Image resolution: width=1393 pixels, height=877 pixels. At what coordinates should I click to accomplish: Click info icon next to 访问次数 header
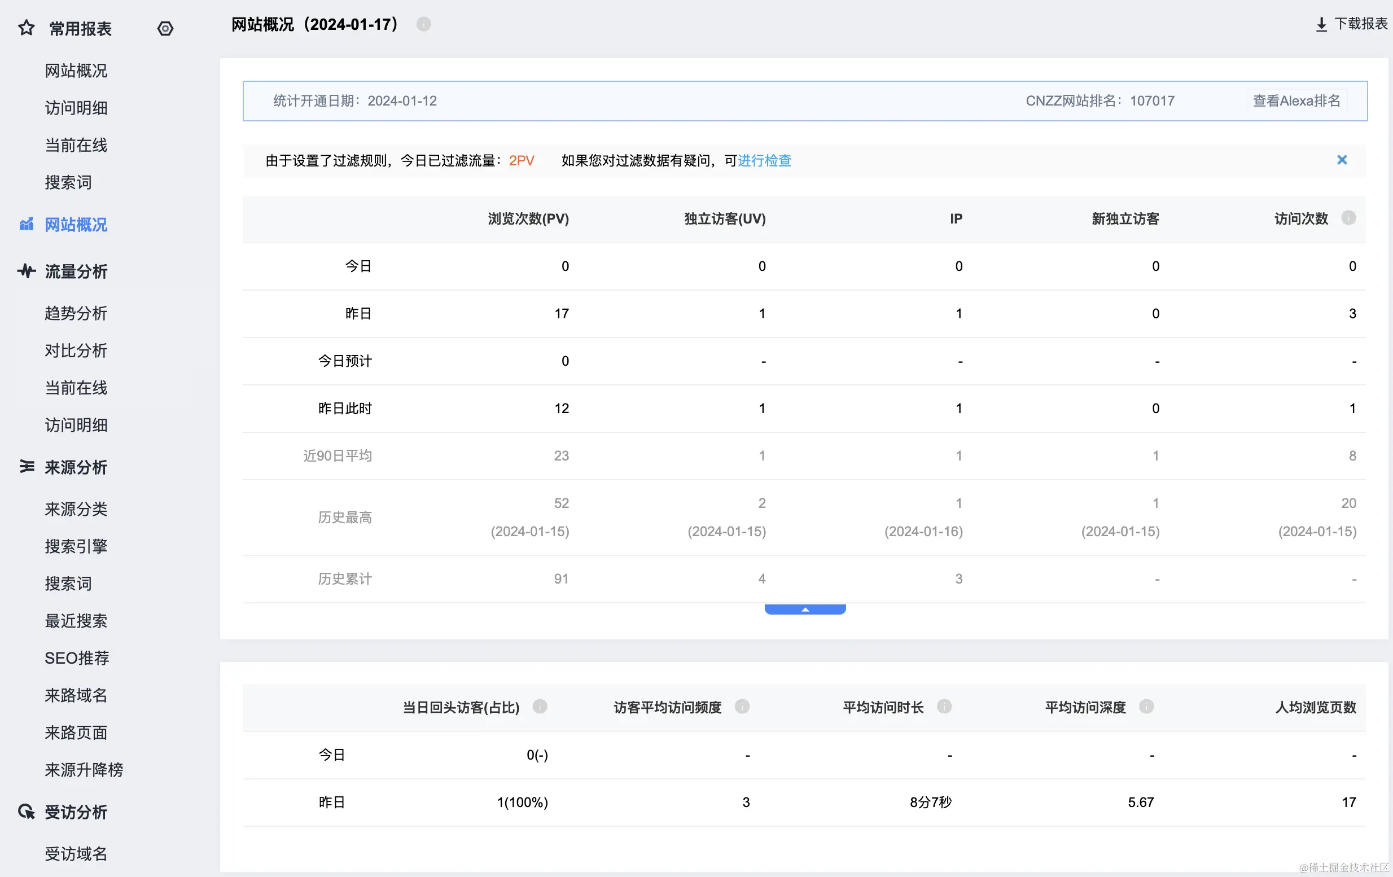pos(1348,218)
